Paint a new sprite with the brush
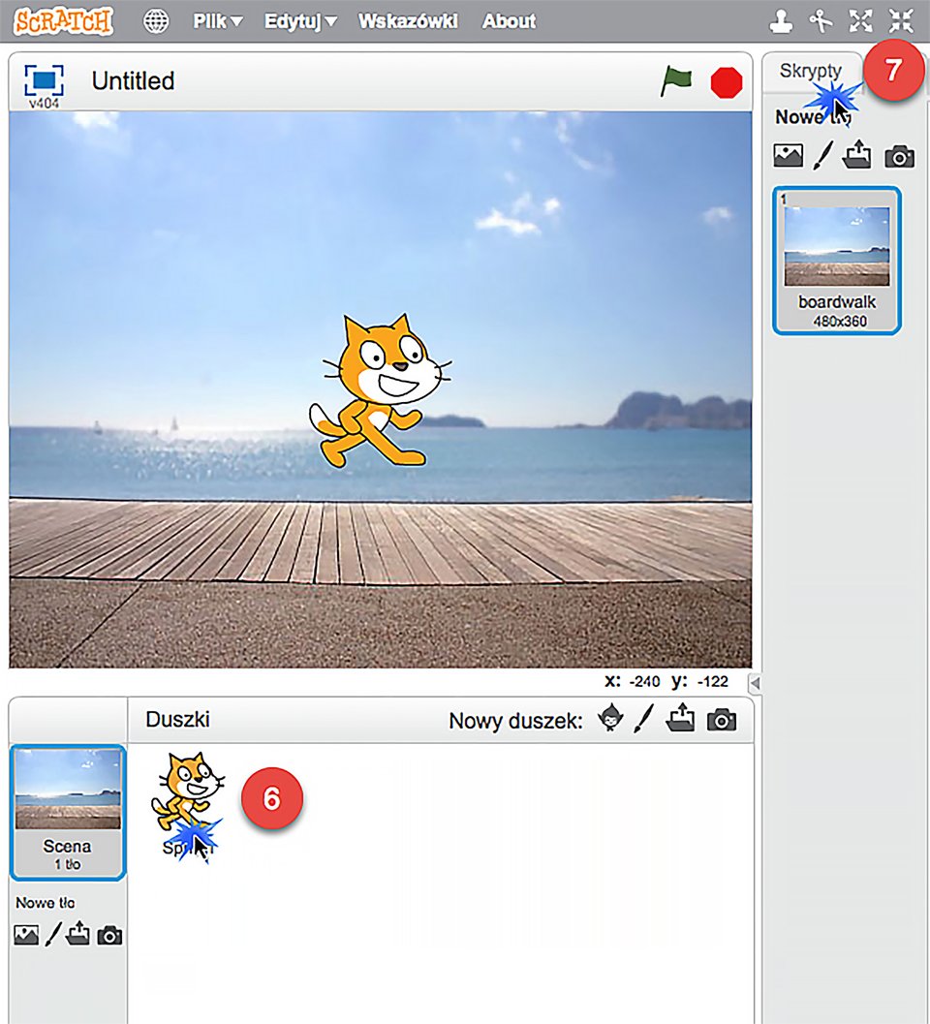This screenshot has width=930, height=1024. pyautogui.click(x=643, y=718)
